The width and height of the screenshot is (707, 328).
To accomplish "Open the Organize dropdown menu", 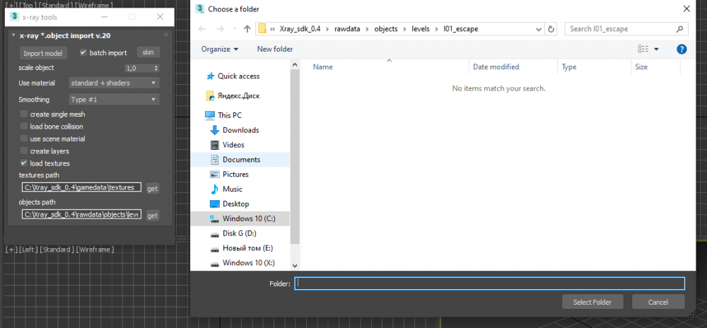I will click(219, 49).
